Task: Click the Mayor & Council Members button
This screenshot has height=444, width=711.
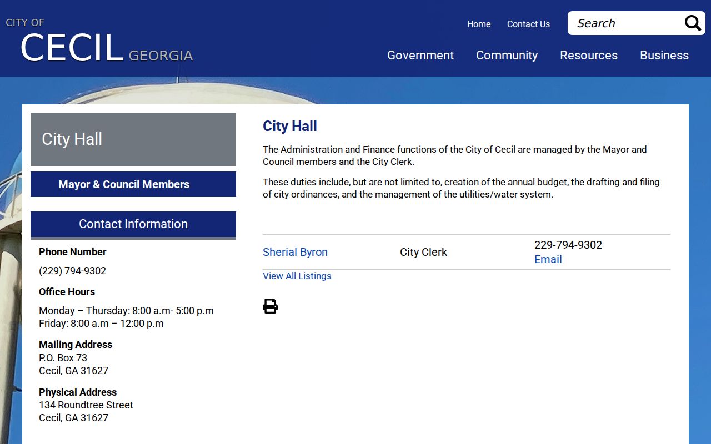Action: coord(133,184)
